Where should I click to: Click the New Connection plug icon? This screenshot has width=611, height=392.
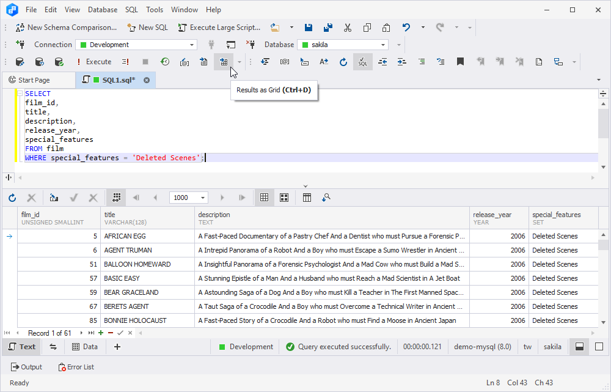pos(20,45)
